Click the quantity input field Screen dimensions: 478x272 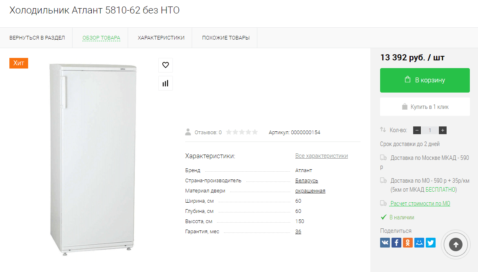430,130
